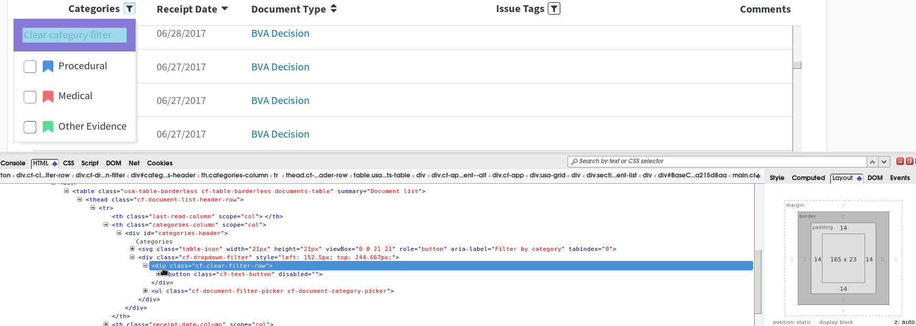Select breadcrumb div#categ...s-header
The width and height of the screenshot is (916, 326).
163,175
